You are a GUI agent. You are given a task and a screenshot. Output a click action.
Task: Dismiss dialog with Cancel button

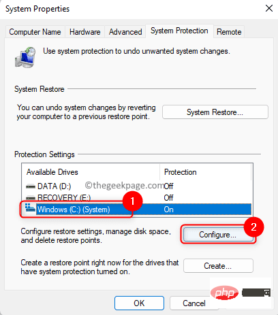click(194, 303)
